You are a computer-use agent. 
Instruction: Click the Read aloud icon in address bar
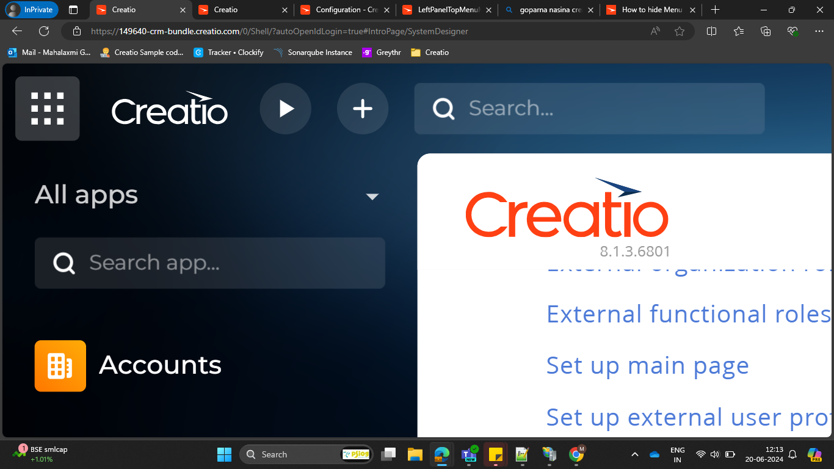(x=656, y=31)
